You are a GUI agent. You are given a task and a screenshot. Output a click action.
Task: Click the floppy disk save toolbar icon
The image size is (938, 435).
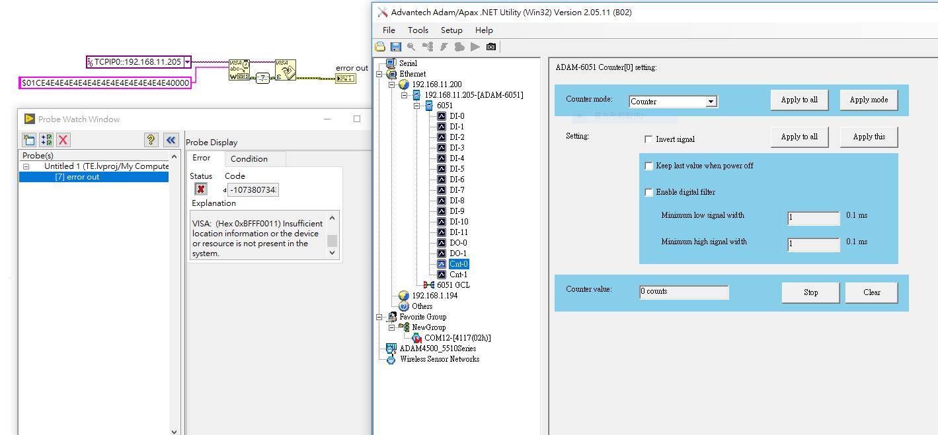click(x=396, y=47)
